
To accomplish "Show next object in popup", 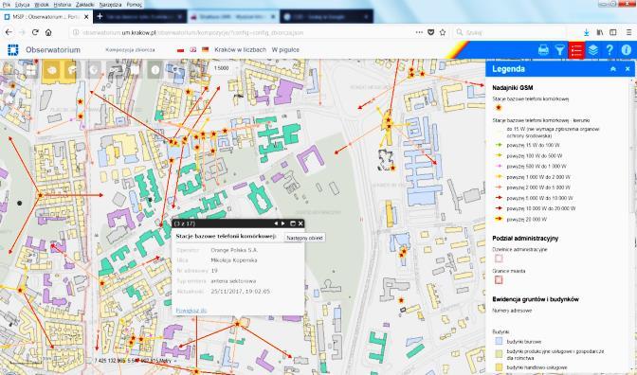I will 283,223.
